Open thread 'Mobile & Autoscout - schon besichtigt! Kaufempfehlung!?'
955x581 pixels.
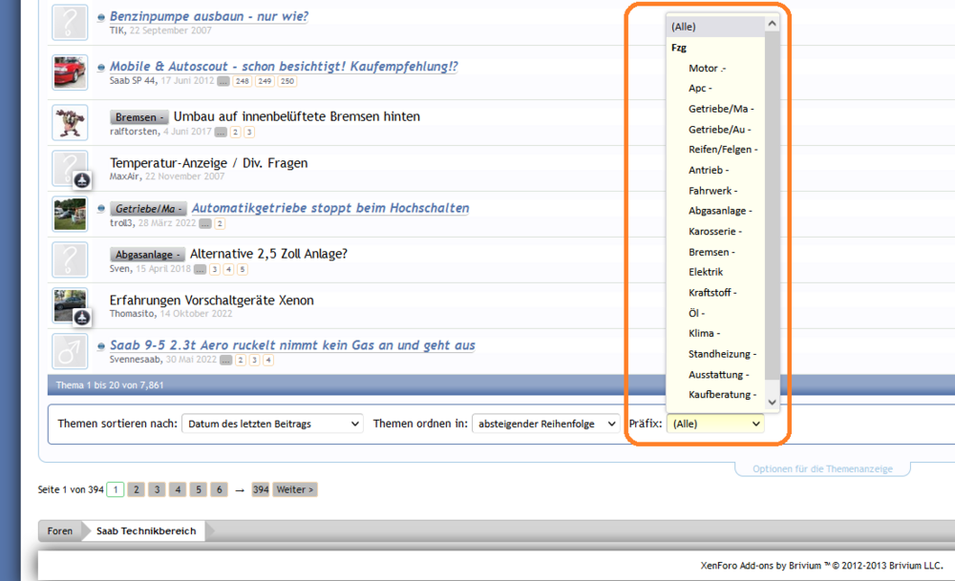pyautogui.click(x=284, y=67)
